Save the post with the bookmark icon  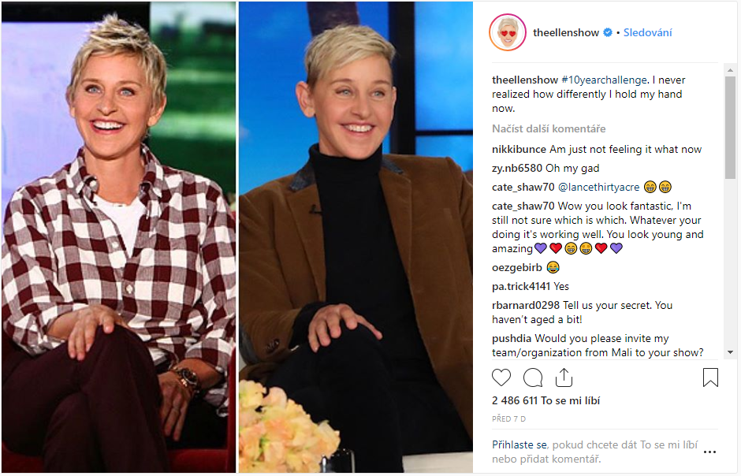(x=710, y=377)
